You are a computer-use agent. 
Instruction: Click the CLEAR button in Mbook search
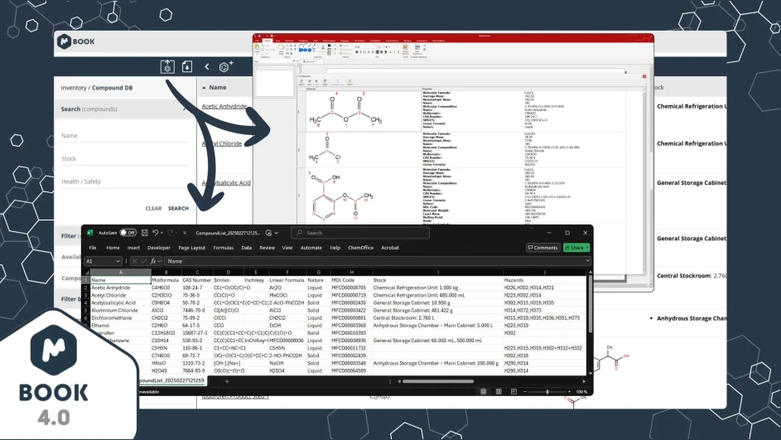pos(153,208)
